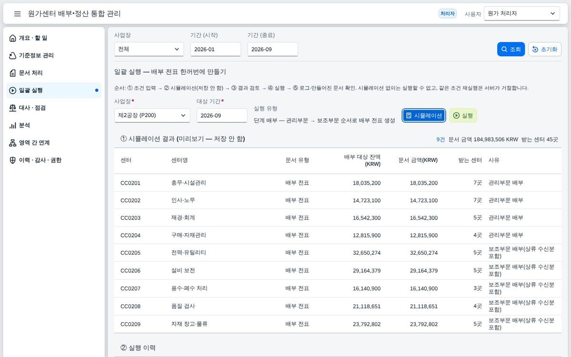Screen dimensions: 571x357
Task: Click the 센터 column header
Action: tap(126, 160)
